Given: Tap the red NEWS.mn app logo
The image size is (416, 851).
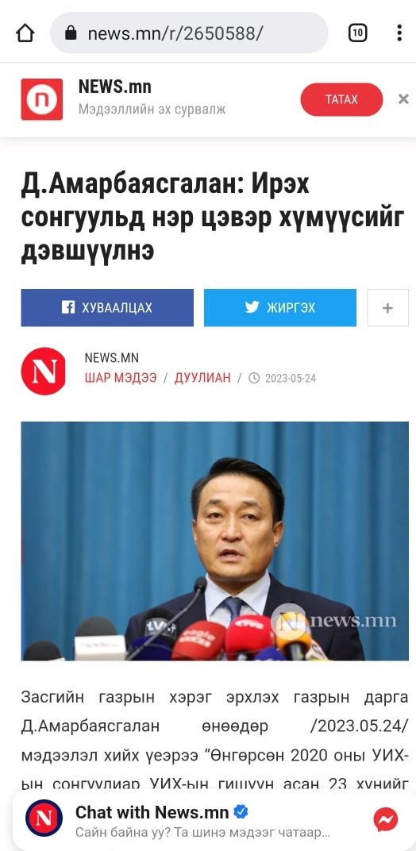Looking at the screenshot, I should tap(42, 99).
